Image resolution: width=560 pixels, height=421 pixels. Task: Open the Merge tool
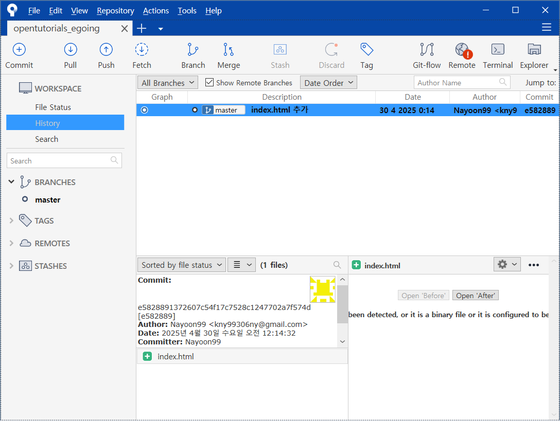[229, 49]
